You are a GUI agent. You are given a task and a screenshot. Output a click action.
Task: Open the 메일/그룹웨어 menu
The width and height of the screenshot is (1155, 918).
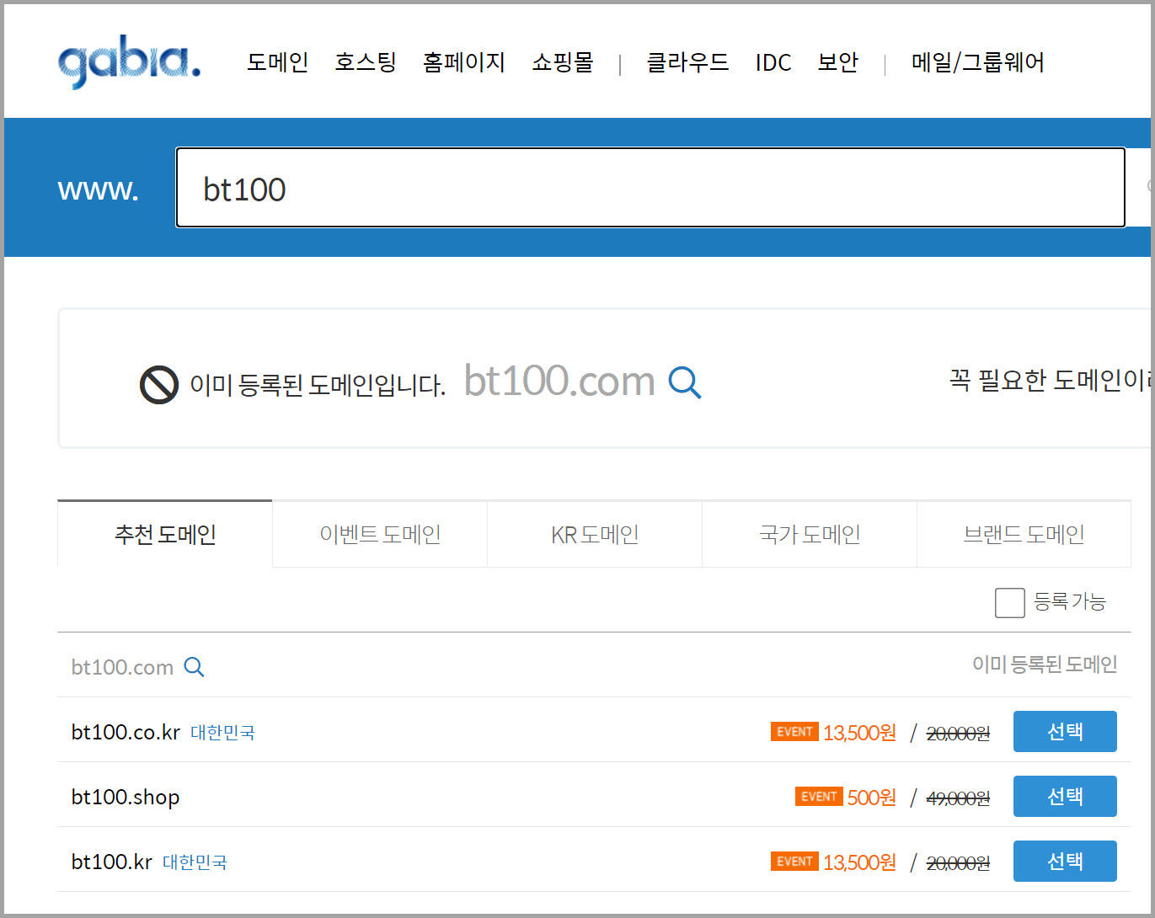pos(978,62)
